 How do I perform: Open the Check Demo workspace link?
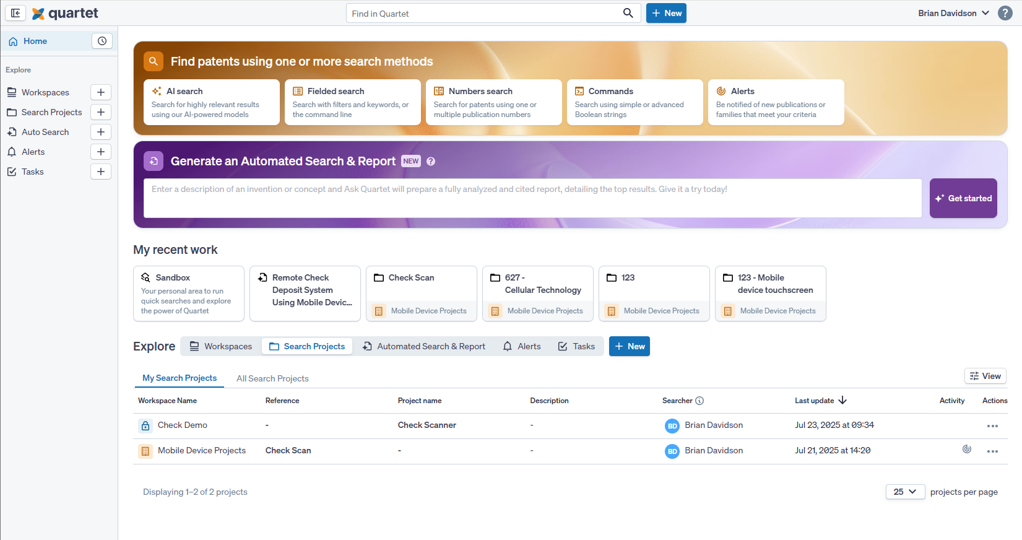[183, 425]
